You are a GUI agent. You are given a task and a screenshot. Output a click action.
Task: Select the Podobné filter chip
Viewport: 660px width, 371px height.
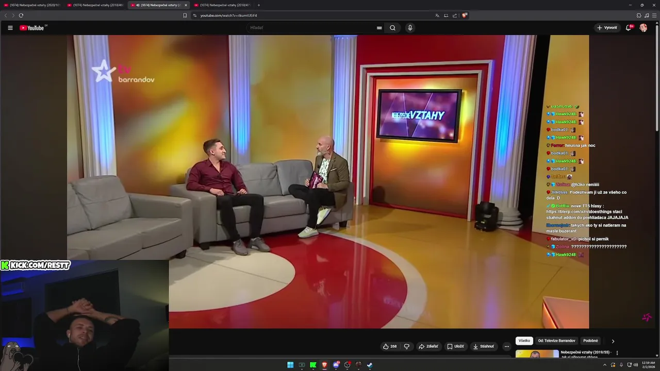pos(590,341)
